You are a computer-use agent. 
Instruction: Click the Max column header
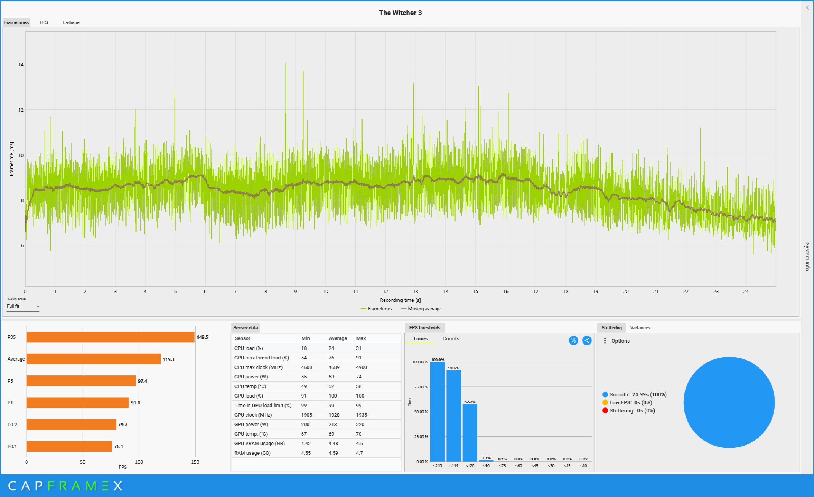click(361, 338)
